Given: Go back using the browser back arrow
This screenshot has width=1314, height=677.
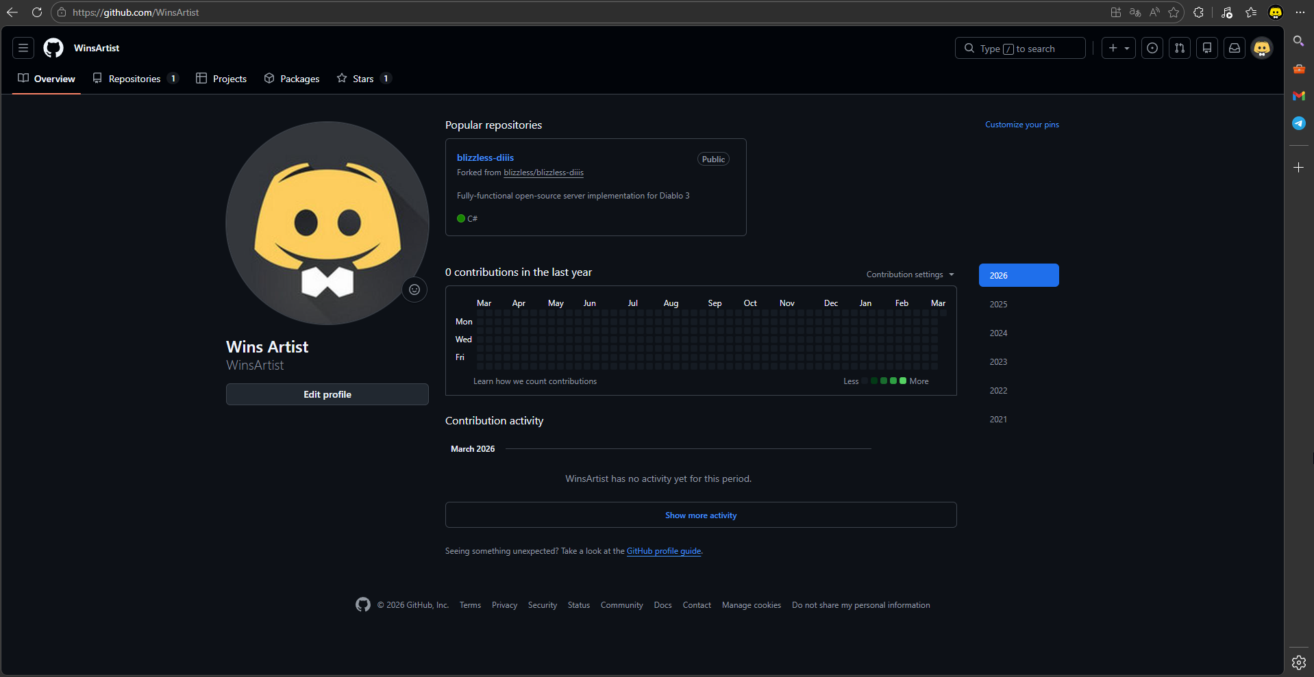Looking at the screenshot, I should coord(12,12).
